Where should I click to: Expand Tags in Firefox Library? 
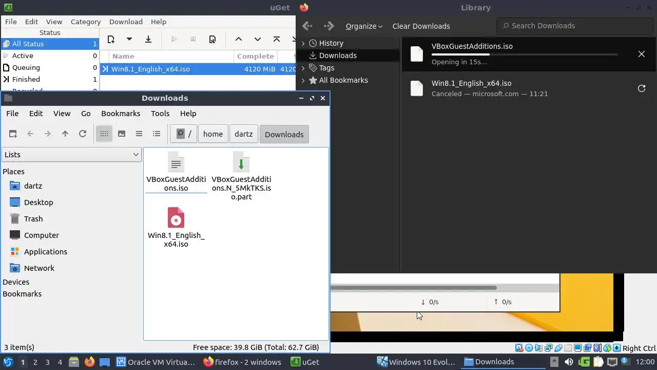303,68
